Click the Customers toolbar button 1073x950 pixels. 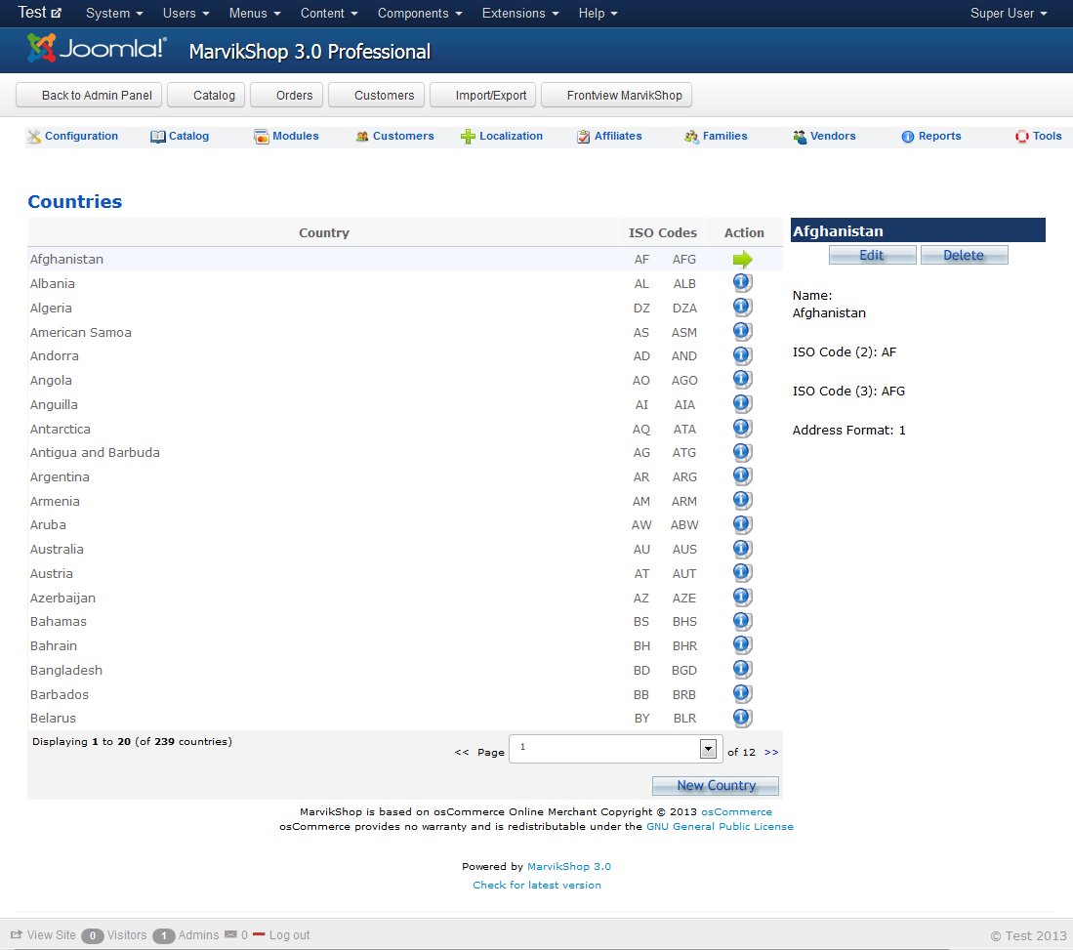pos(376,95)
